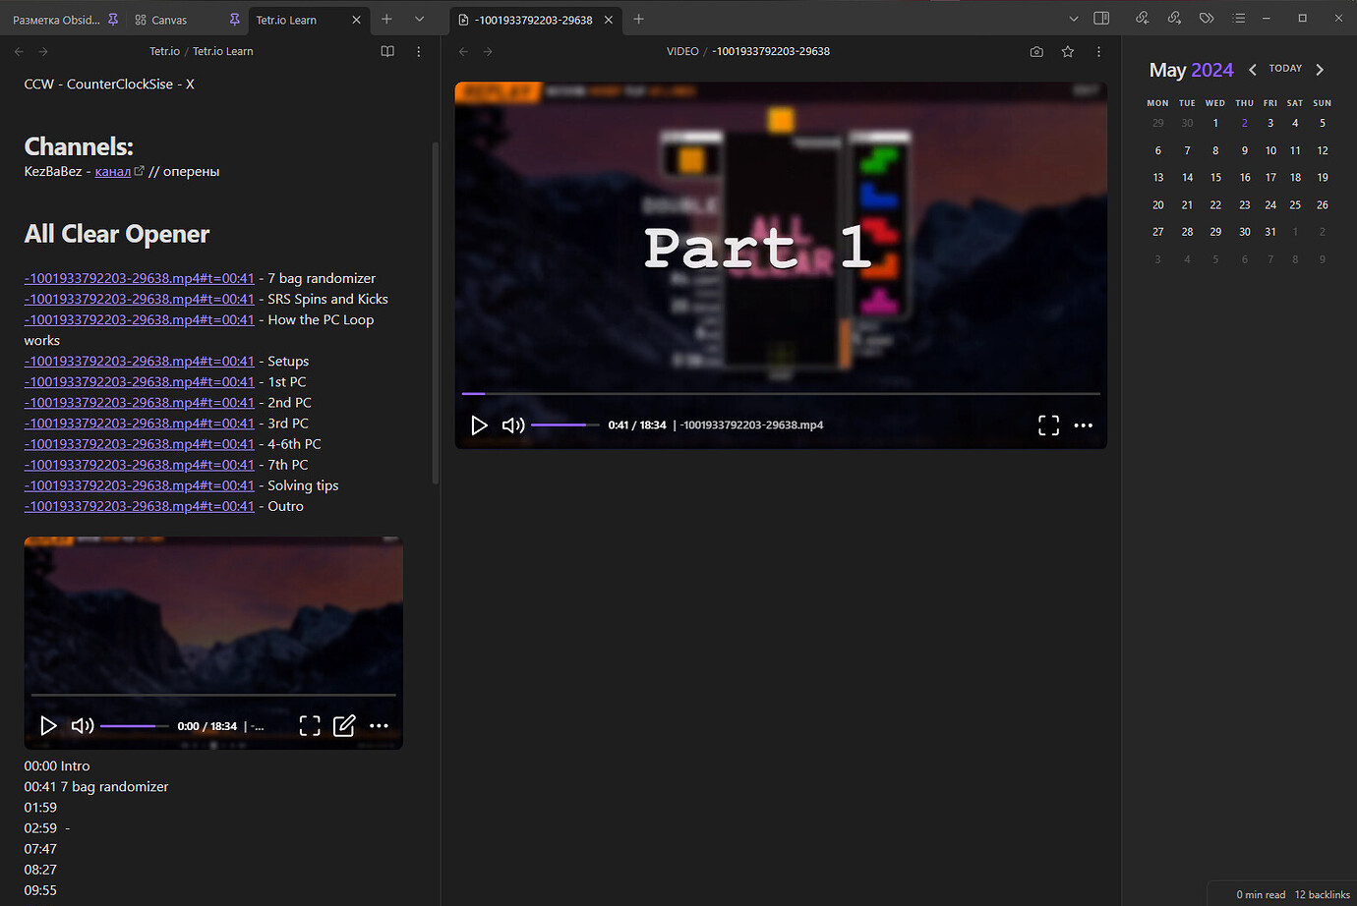This screenshot has height=906, width=1357.
Task: Play the embedded video in the note
Action: 48,726
